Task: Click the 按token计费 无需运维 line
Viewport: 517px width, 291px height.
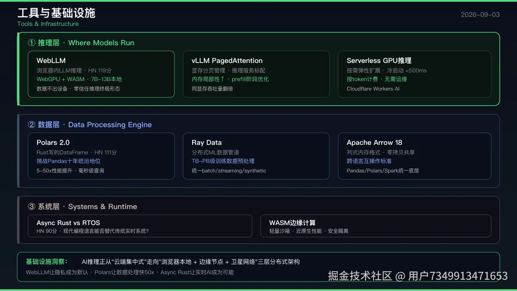Action: [x=377, y=79]
